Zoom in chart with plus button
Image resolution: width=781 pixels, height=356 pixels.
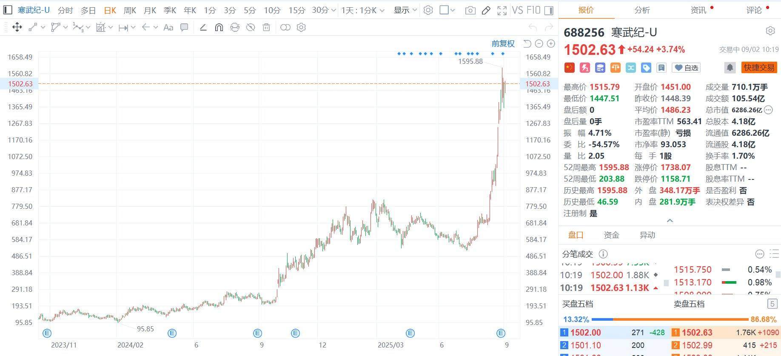[x=551, y=44]
